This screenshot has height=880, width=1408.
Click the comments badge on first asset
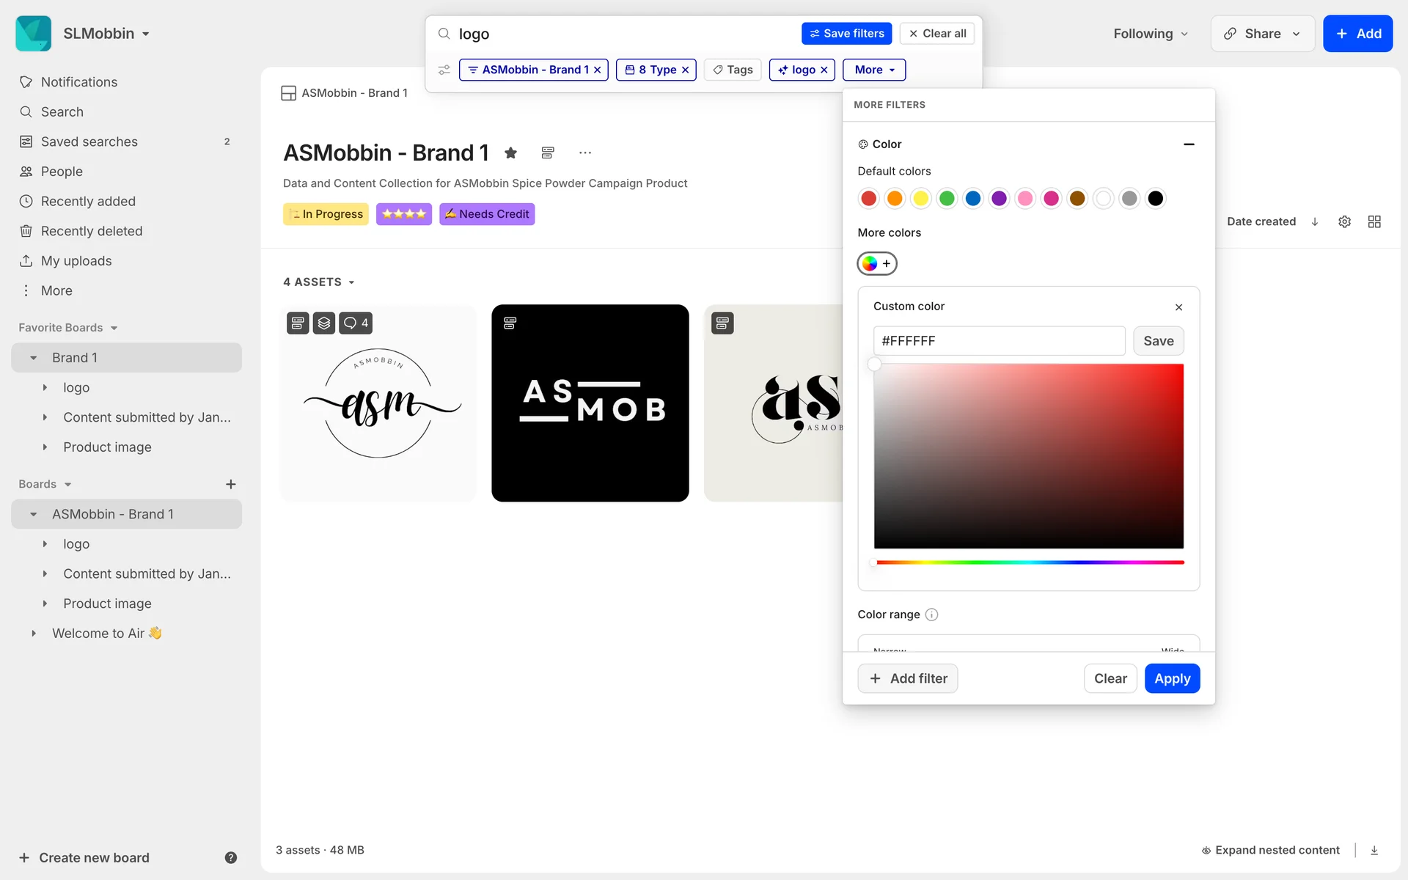click(356, 323)
